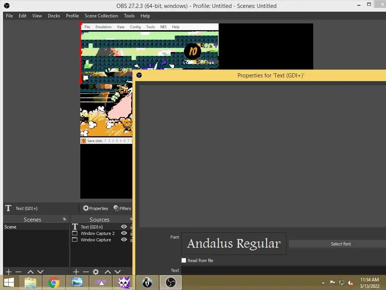
Task: Open the spiky purple face app in taskbar
Action: click(124, 282)
